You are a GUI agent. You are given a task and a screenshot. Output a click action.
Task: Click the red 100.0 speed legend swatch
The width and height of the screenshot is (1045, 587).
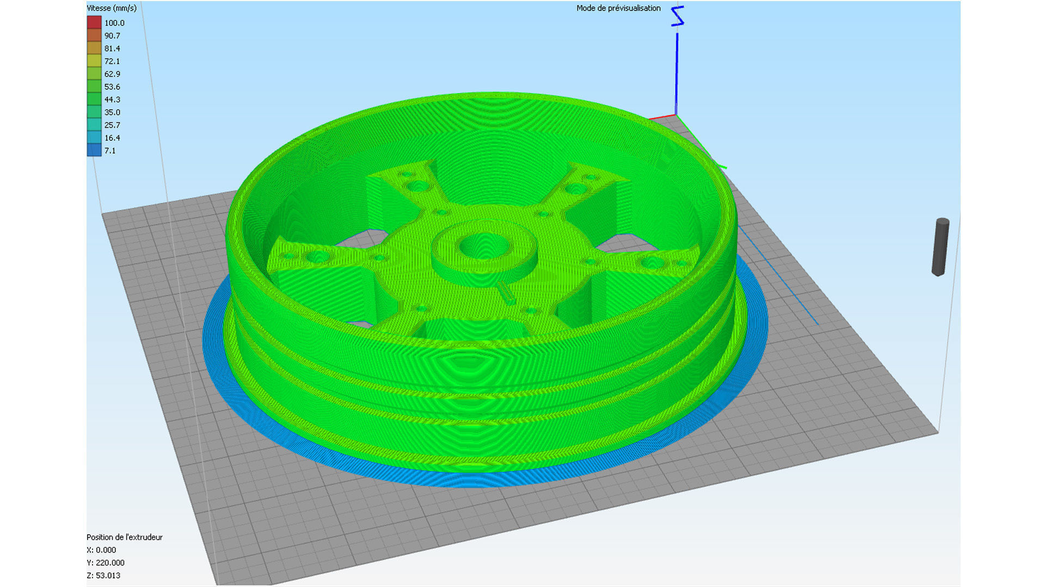[94, 22]
